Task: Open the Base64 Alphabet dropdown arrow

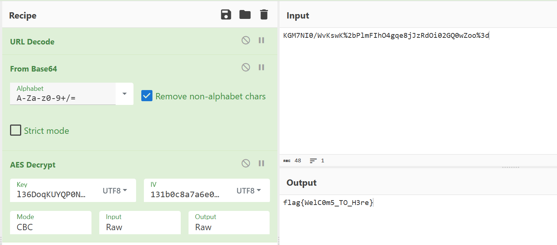Action: tap(125, 94)
